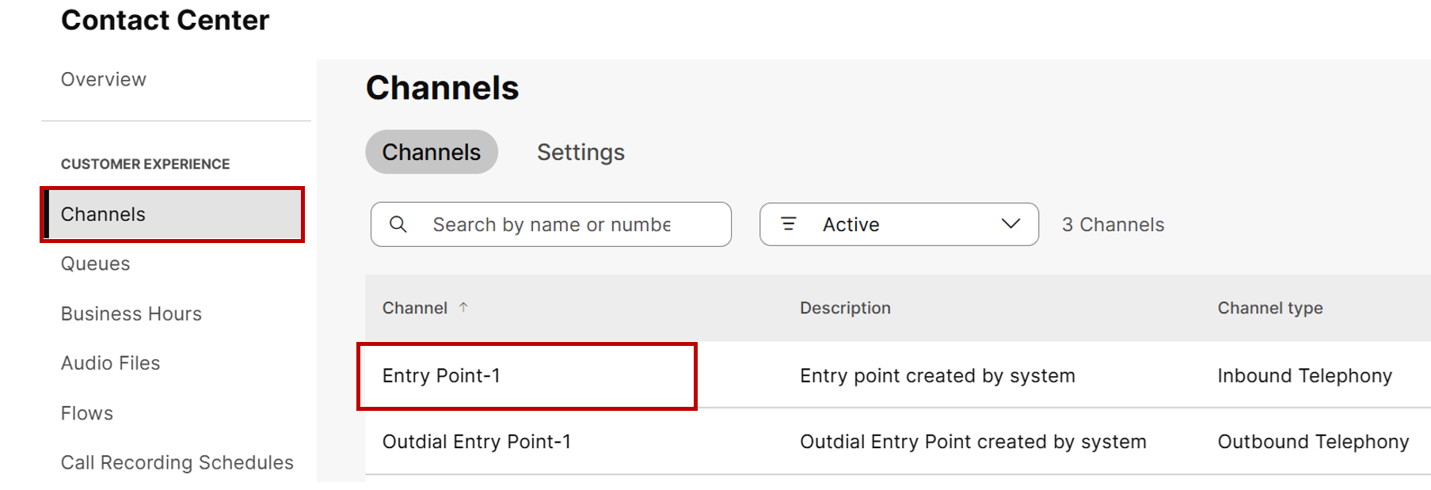The width and height of the screenshot is (1431, 490).
Task: Select Channels in the sidebar
Action: click(x=104, y=215)
